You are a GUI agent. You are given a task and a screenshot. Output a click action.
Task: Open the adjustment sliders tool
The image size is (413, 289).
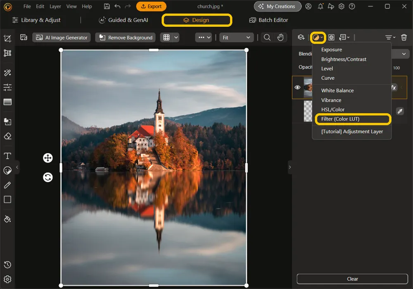click(7, 87)
